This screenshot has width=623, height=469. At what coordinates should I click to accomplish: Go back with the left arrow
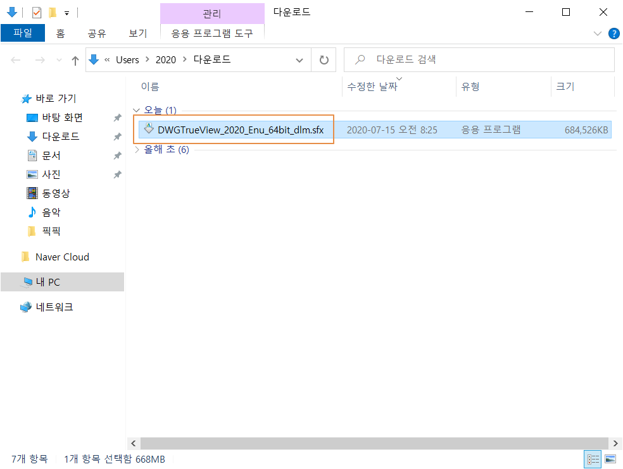coord(16,60)
